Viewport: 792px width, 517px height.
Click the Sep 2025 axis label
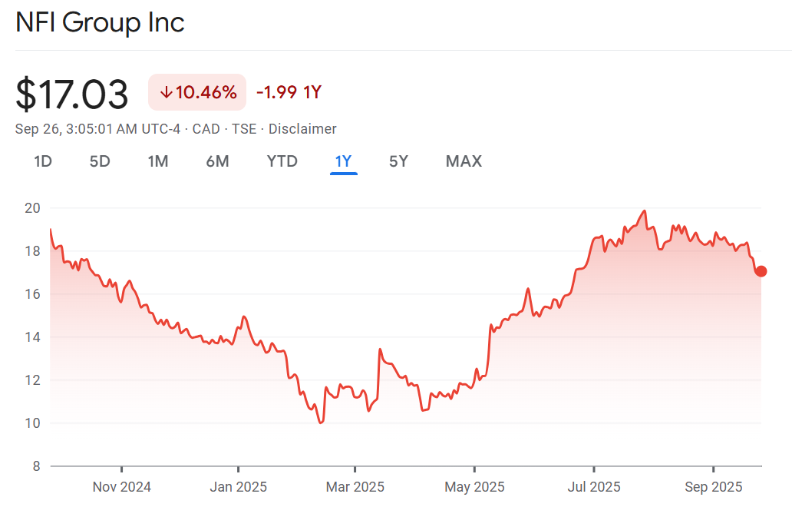coord(714,487)
